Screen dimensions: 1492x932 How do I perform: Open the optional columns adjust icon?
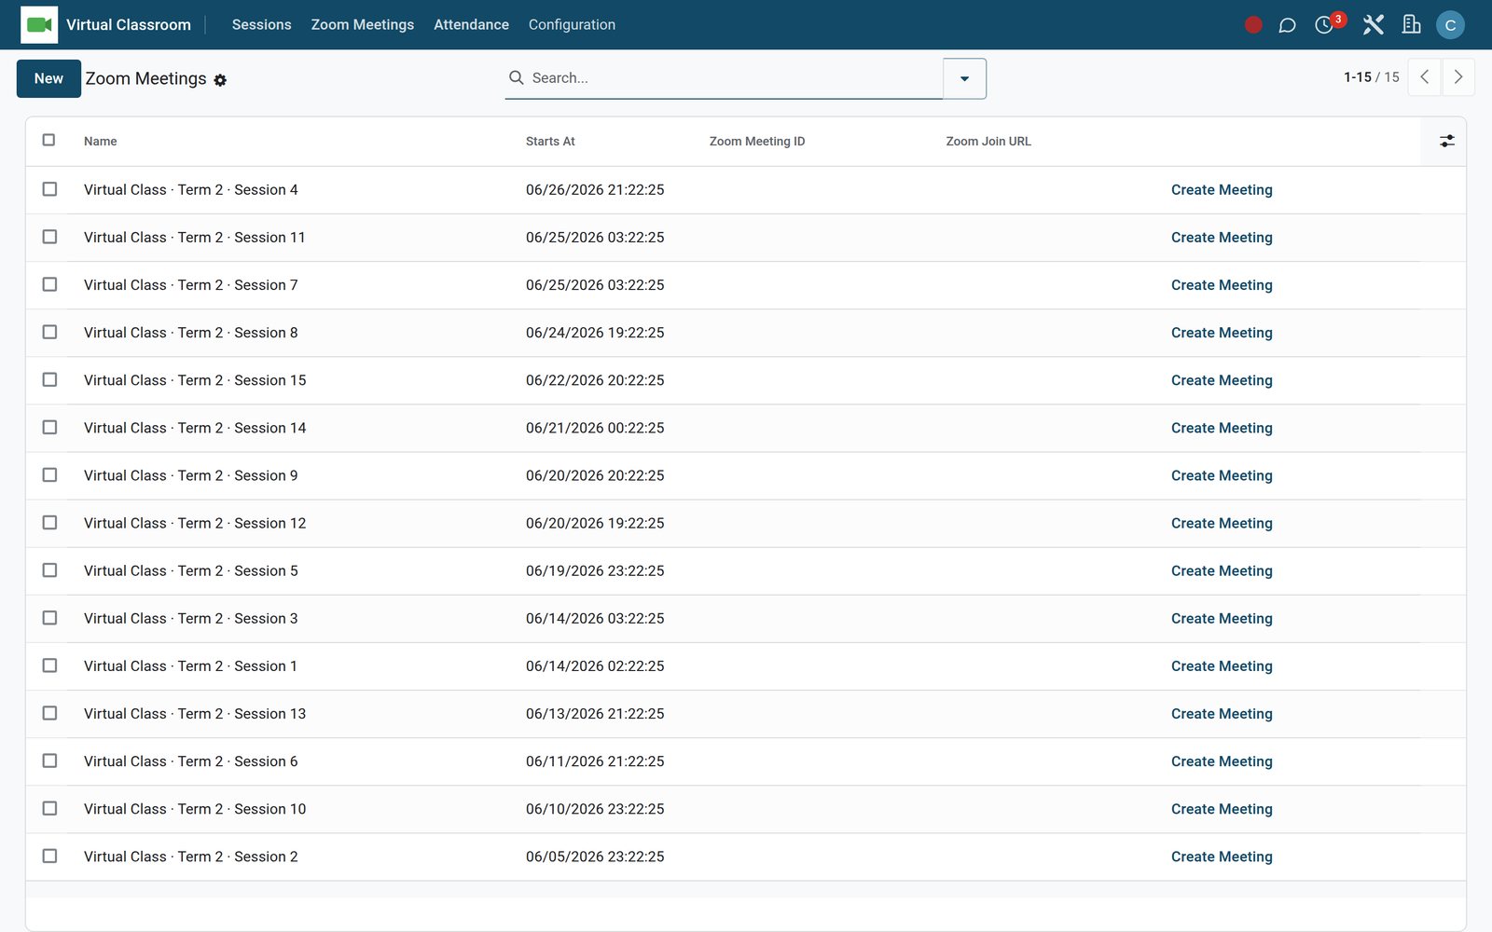click(x=1446, y=141)
